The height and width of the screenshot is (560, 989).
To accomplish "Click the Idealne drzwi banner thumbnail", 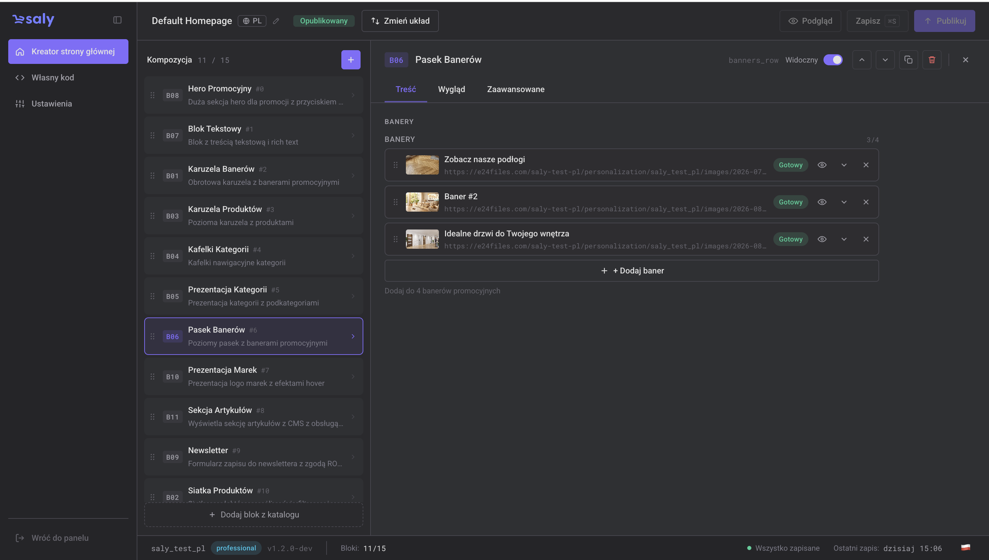I will [x=422, y=239].
